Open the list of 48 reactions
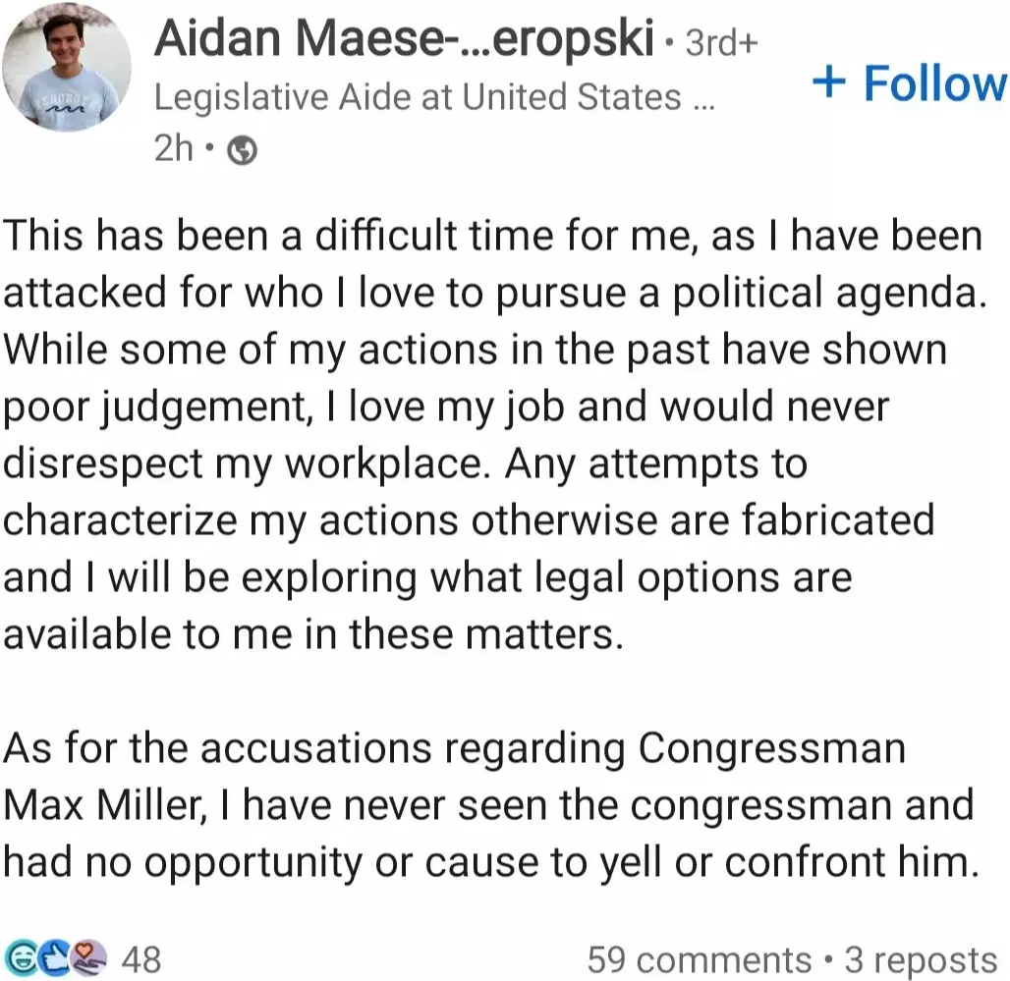This screenshot has height=981, width=1010. pos(140,958)
